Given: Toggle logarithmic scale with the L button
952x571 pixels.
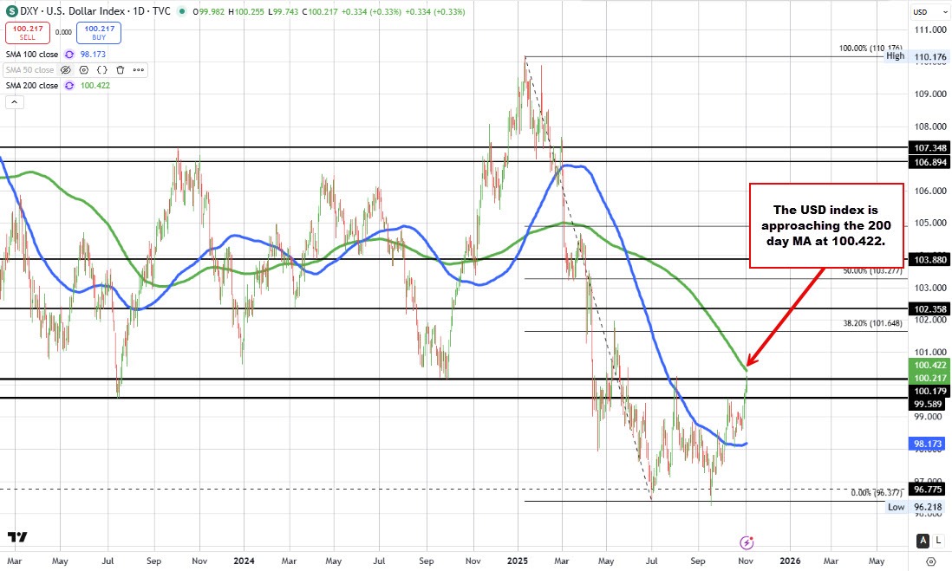Looking at the screenshot, I should coord(938,541).
